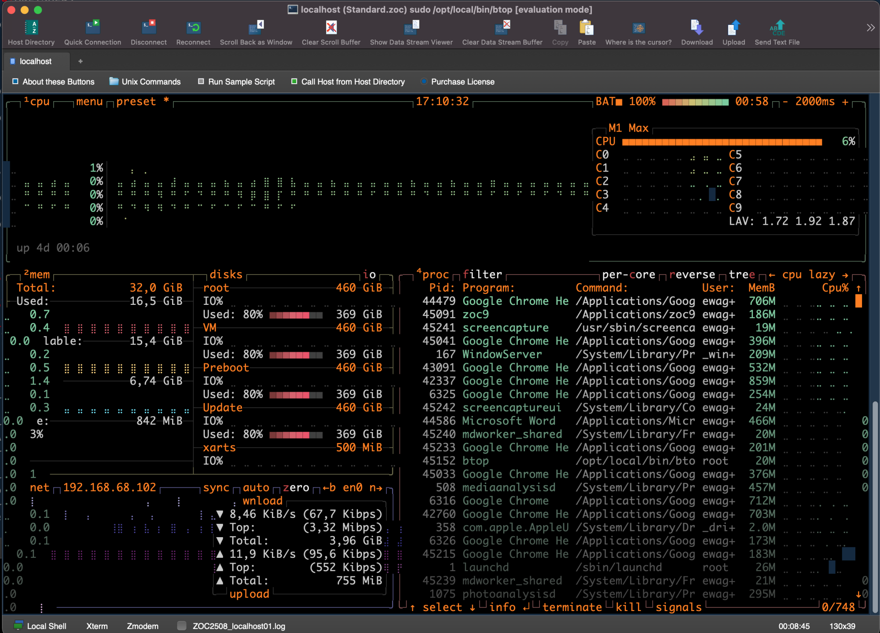This screenshot has height=633, width=880.
Task: Select next sort column right arrow
Action: coord(845,274)
